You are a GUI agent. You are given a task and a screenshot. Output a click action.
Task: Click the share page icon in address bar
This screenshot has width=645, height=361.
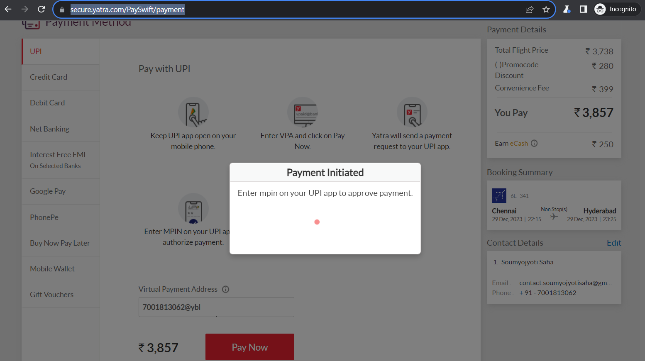tap(529, 10)
